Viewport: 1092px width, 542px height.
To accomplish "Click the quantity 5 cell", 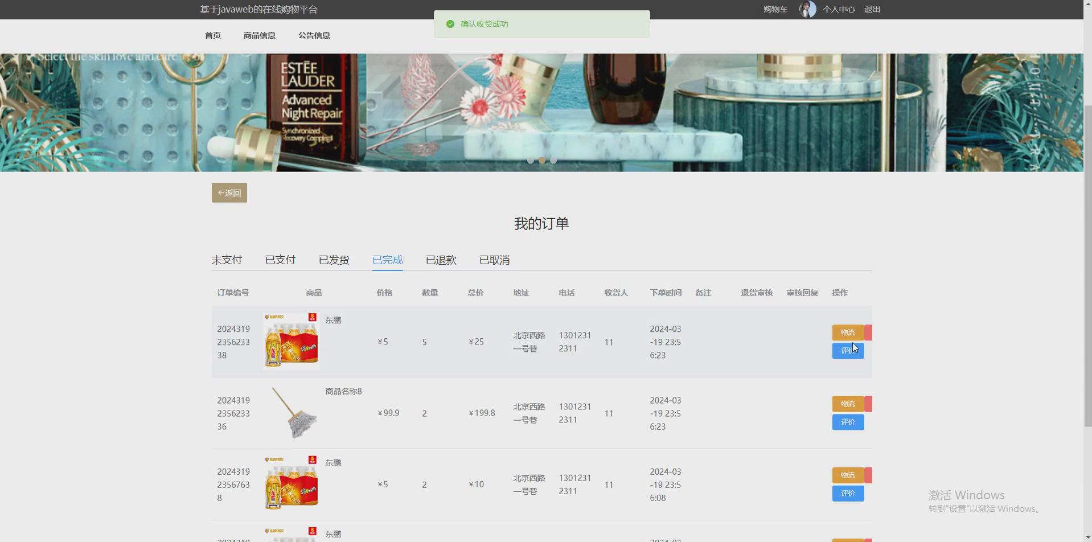I will point(424,342).
